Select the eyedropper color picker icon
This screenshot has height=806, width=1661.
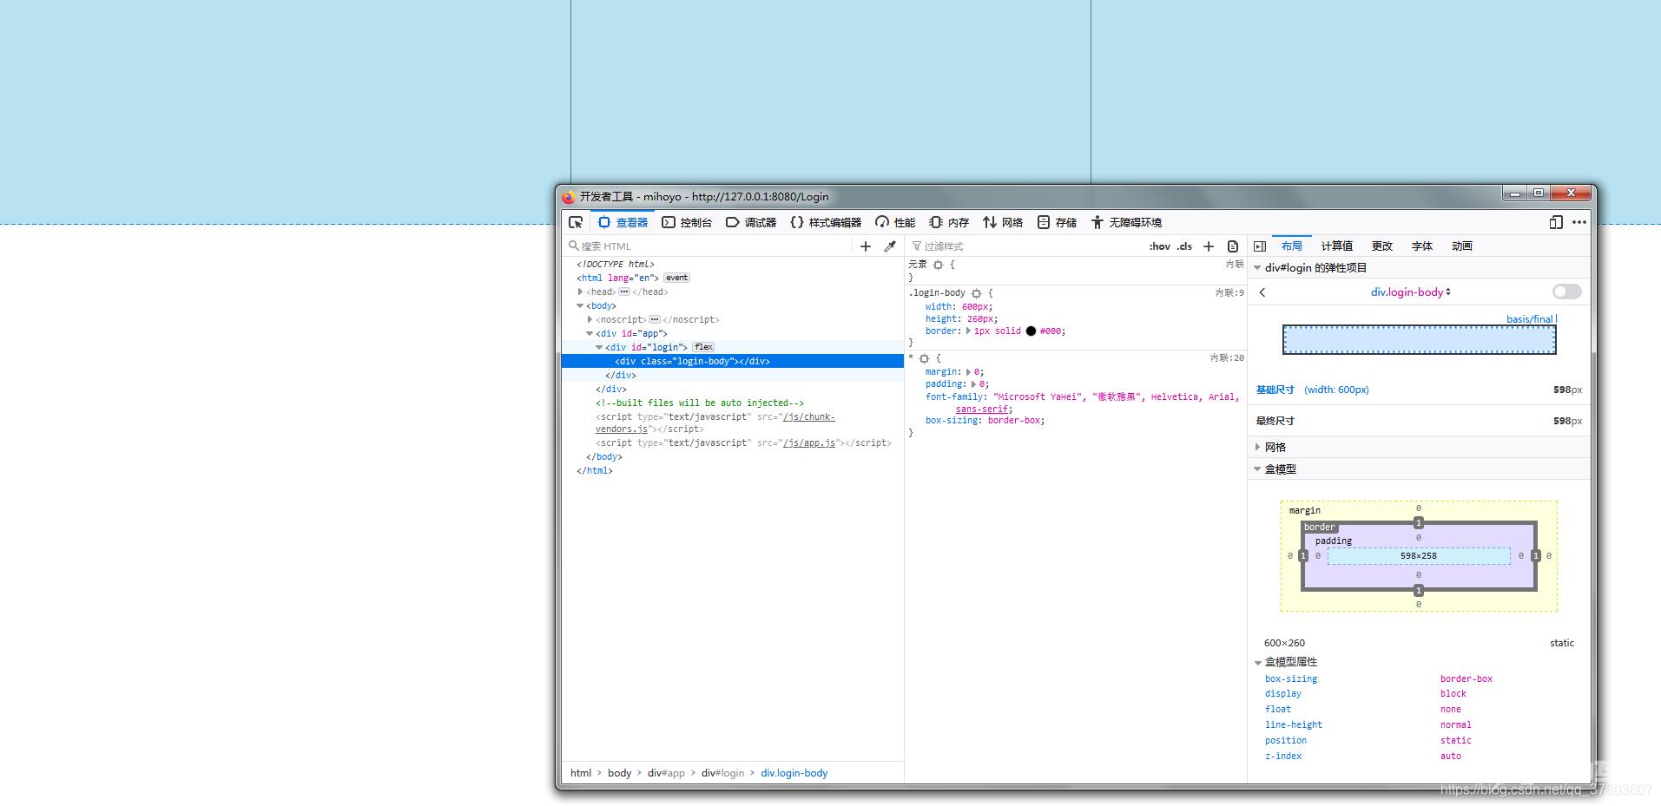890,246
